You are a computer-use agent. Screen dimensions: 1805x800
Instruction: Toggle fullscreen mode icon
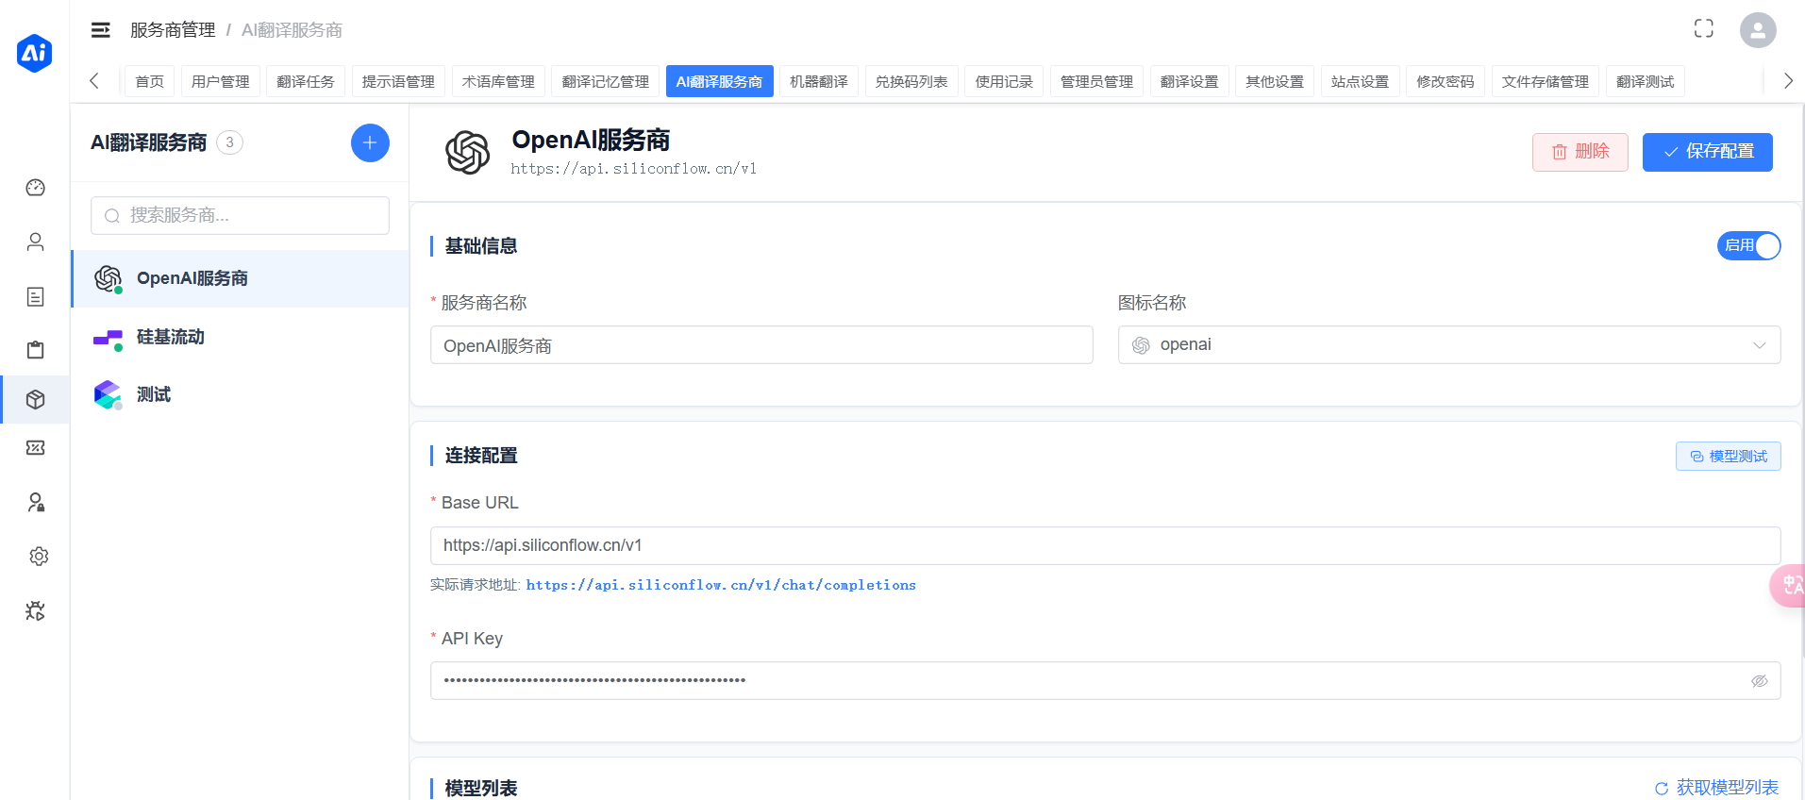click(x=1703, y=29)
